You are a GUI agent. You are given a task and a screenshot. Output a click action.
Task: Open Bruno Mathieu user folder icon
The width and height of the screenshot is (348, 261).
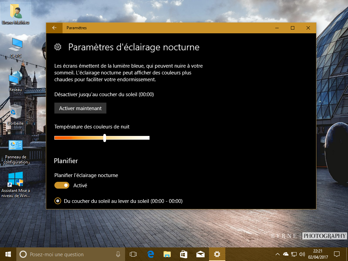16,14
